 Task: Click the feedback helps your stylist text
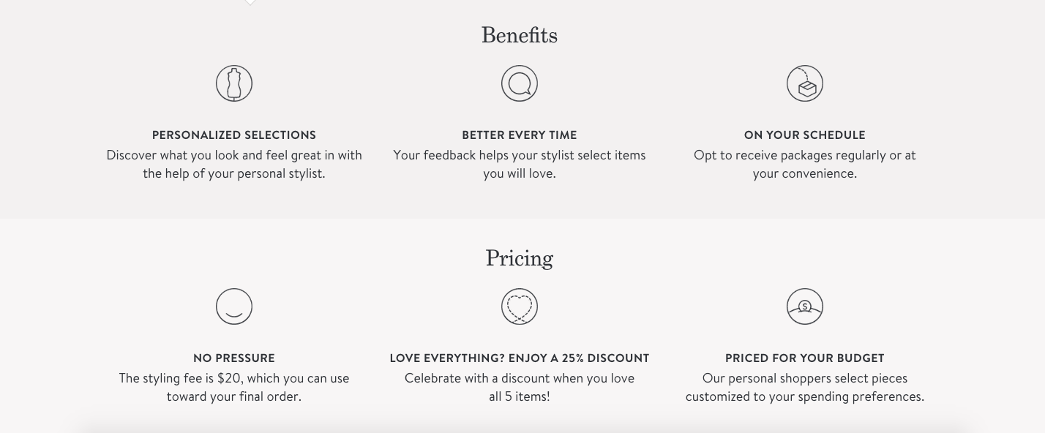520,165
